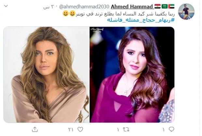Expand the tweet options chevron menu
202x136 pixels.
click(6, 6)
